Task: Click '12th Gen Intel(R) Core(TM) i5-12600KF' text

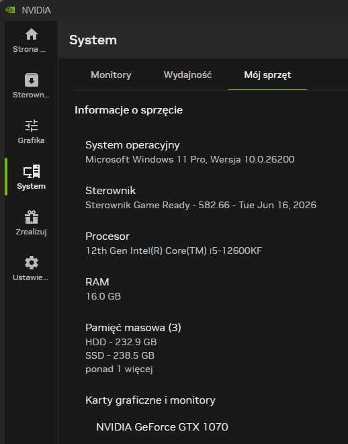Action: [173, 251]
